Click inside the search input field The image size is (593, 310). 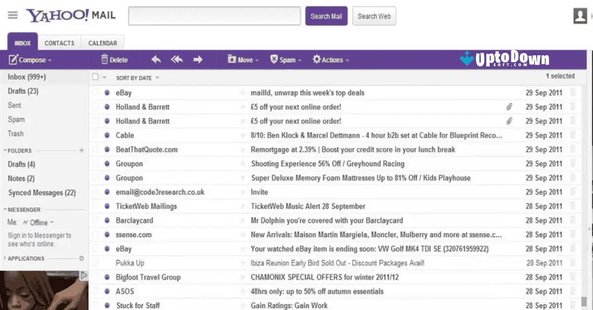214,16
